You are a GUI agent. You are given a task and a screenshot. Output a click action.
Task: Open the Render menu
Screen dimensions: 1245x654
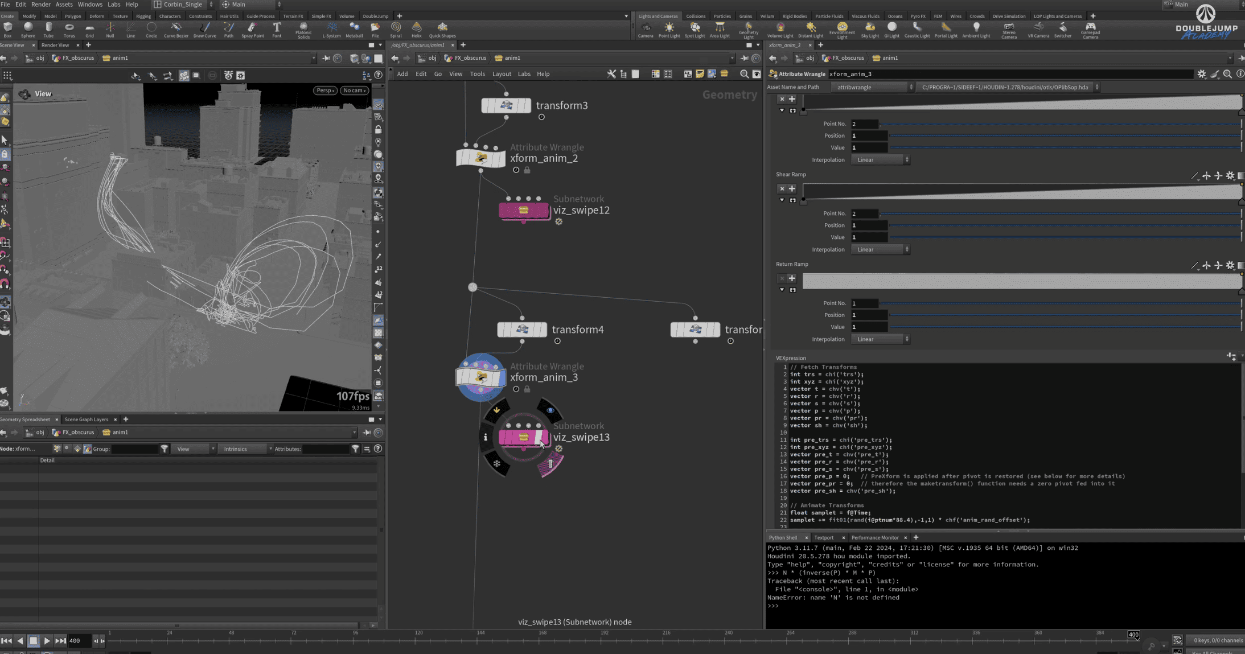pyautogui.click(x=40, y=5)
